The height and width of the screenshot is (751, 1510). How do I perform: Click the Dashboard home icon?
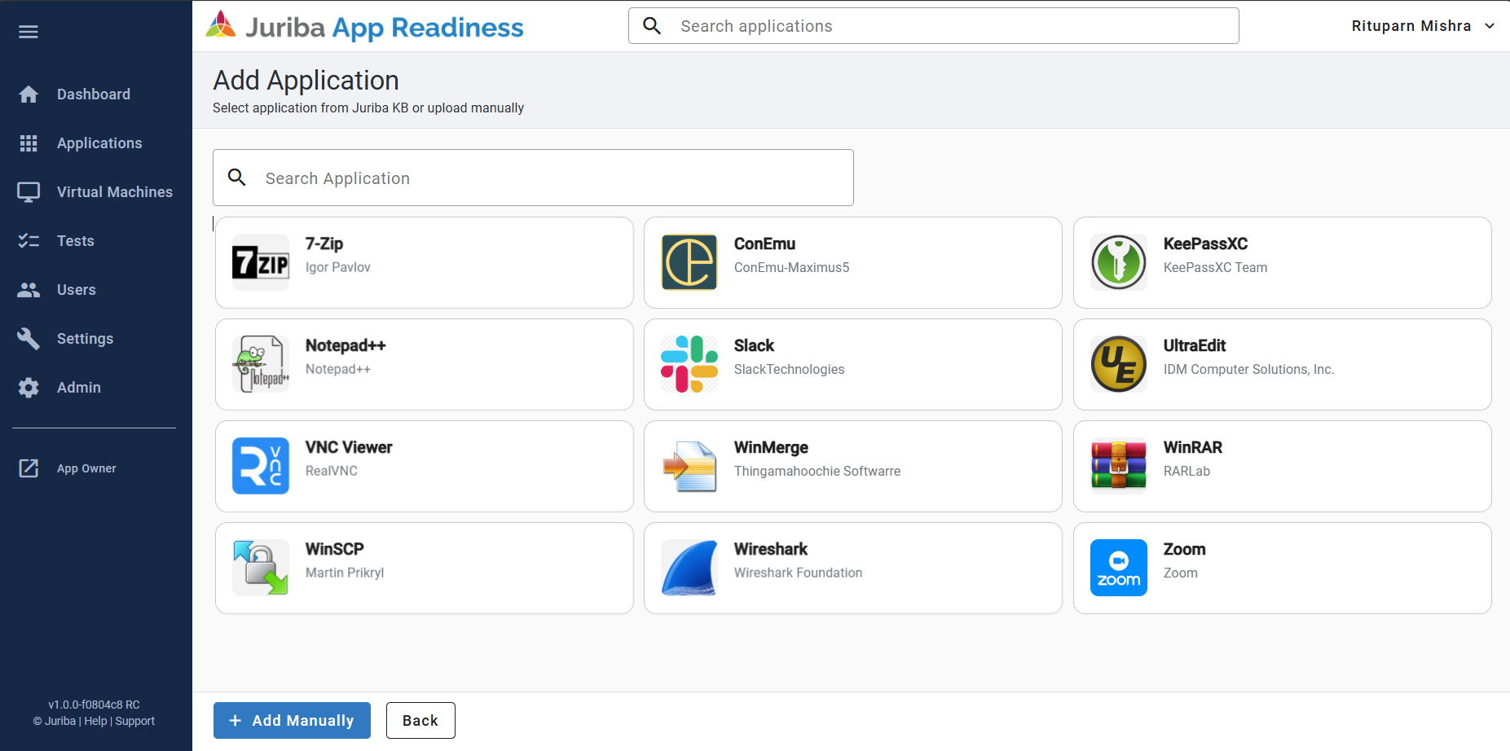pos(29,94)
